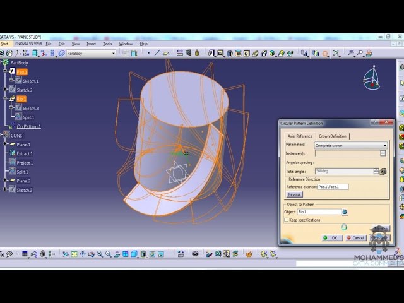Select the PartBody node in the tree
This screenshot has height=303, width=404.
[x=19, y=63]
